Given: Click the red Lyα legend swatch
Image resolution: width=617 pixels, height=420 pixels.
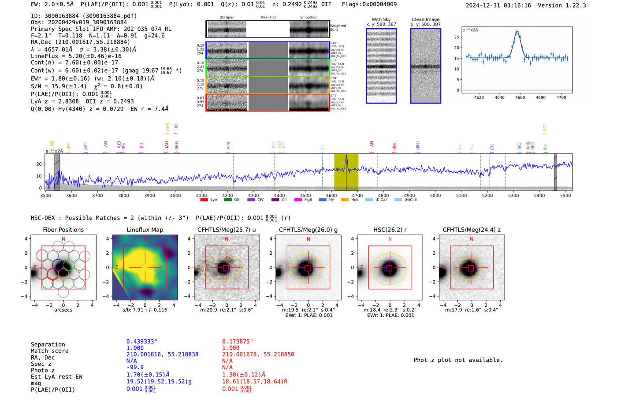Looking at the screenshot, I should pos(204,200).
